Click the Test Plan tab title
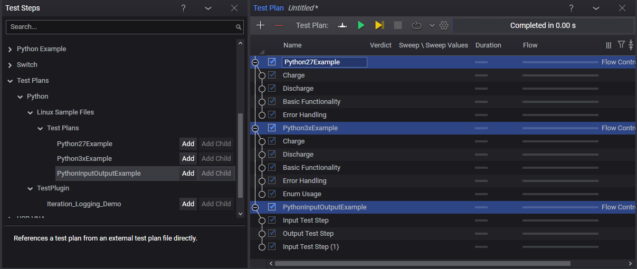The image size is (637, 269). (x=268, y=8)
